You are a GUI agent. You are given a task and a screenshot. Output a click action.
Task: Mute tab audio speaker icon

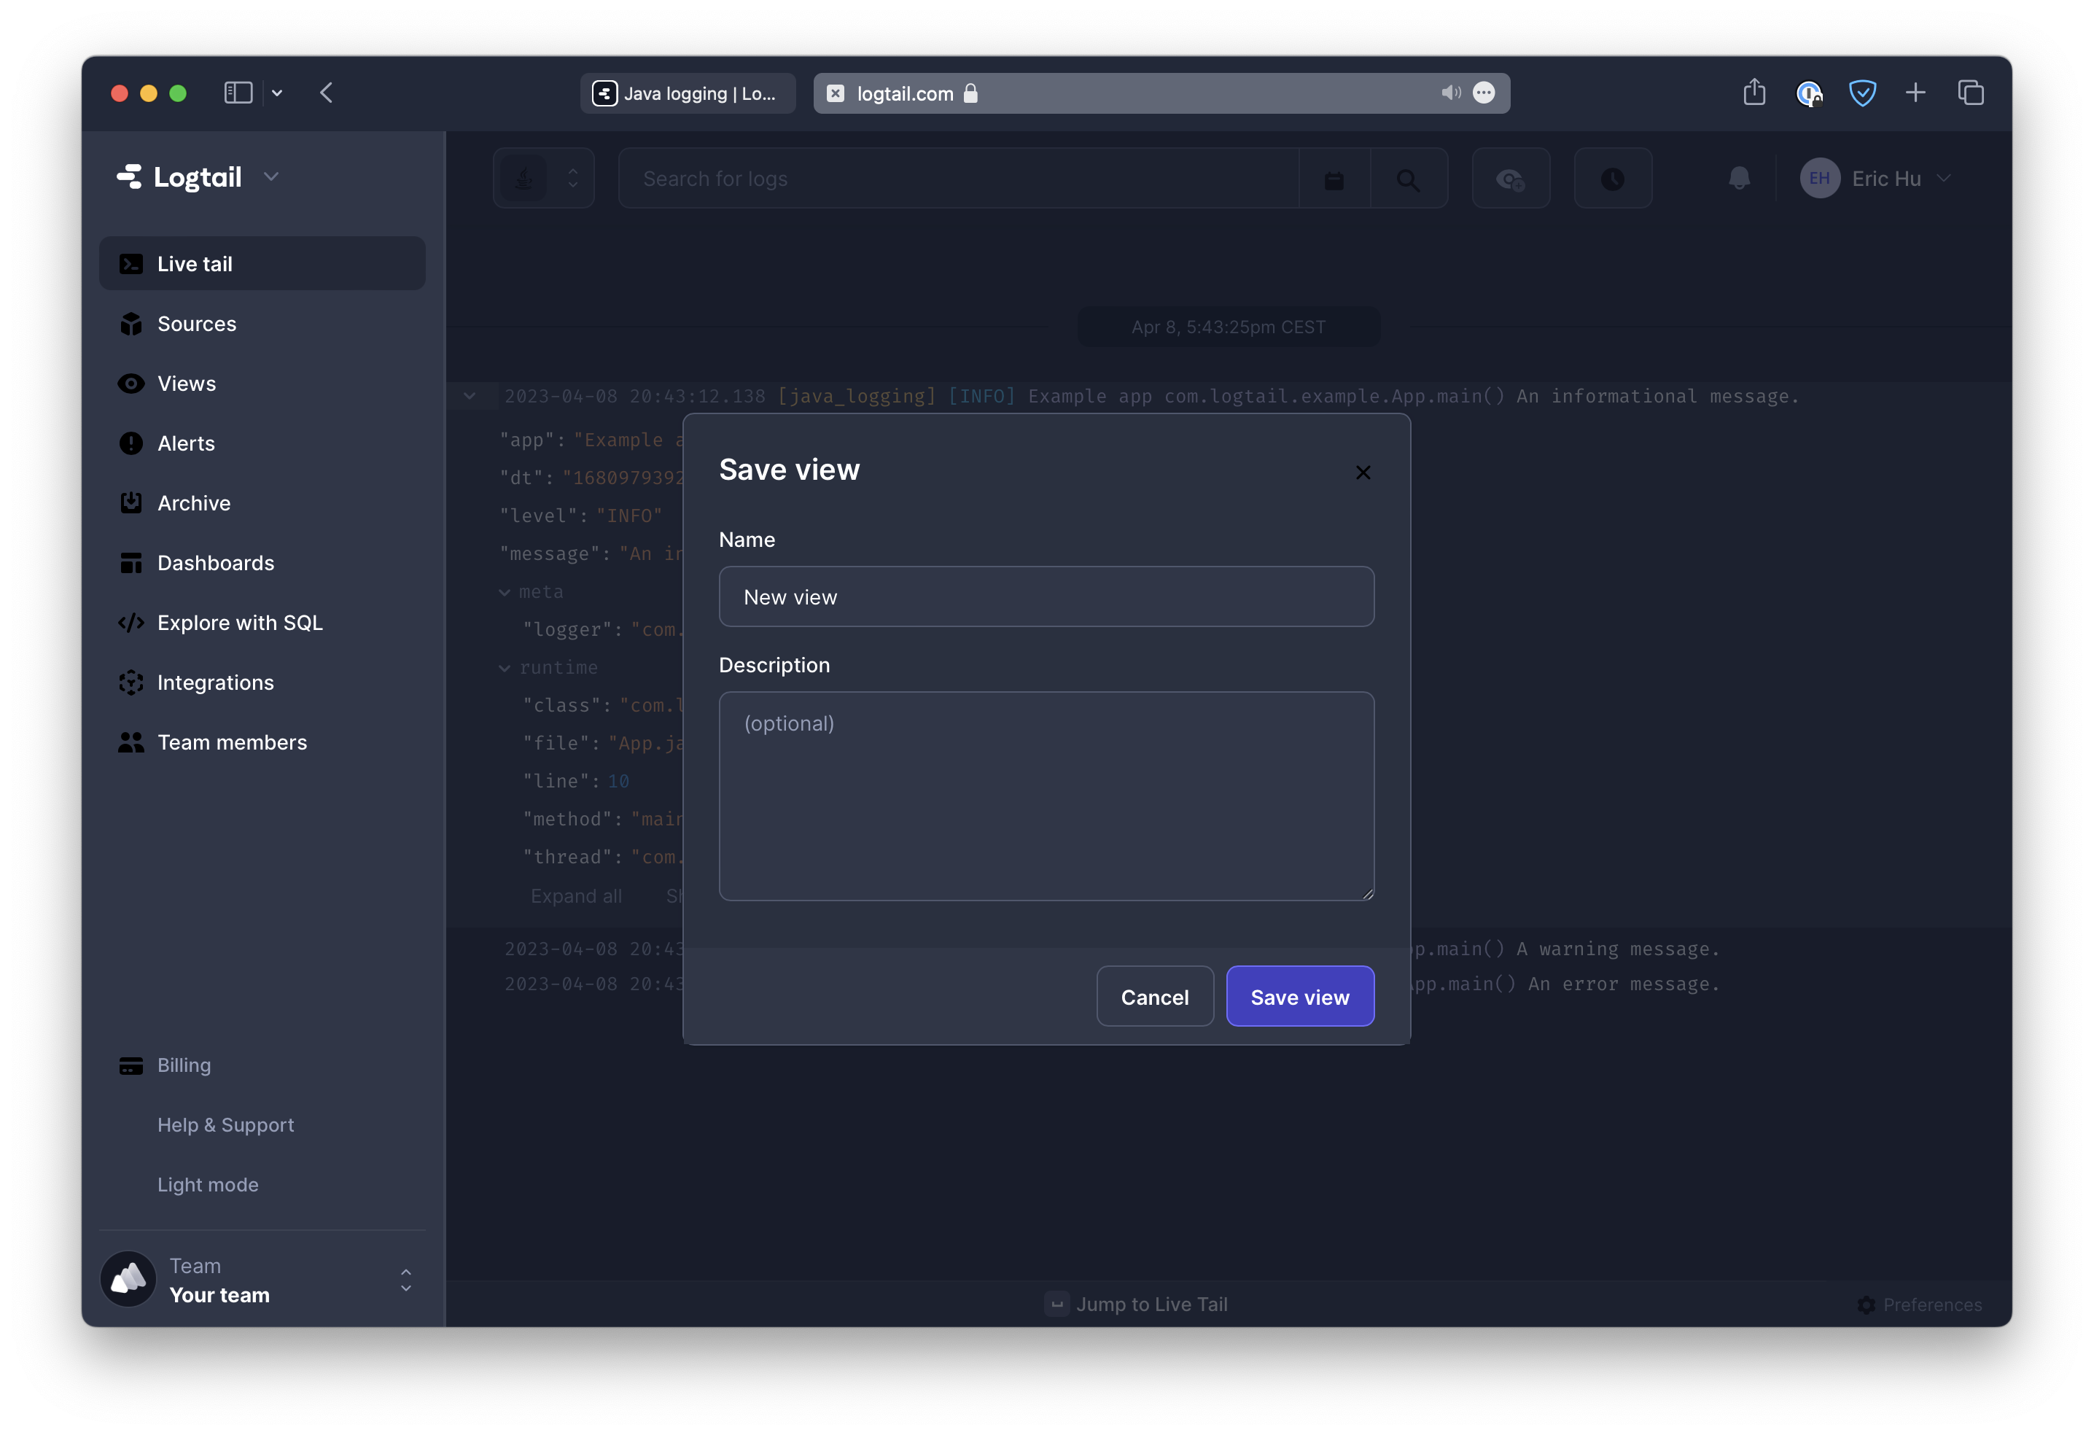coord(1451,92)
